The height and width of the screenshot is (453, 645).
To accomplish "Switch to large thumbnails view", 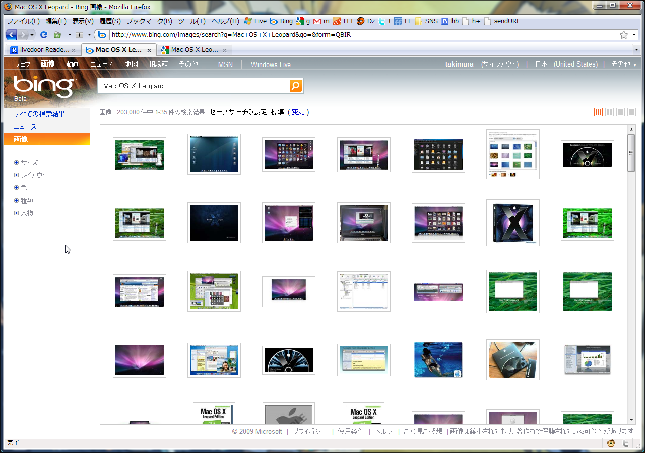I will pyautogui.click(x=621, y=112).
